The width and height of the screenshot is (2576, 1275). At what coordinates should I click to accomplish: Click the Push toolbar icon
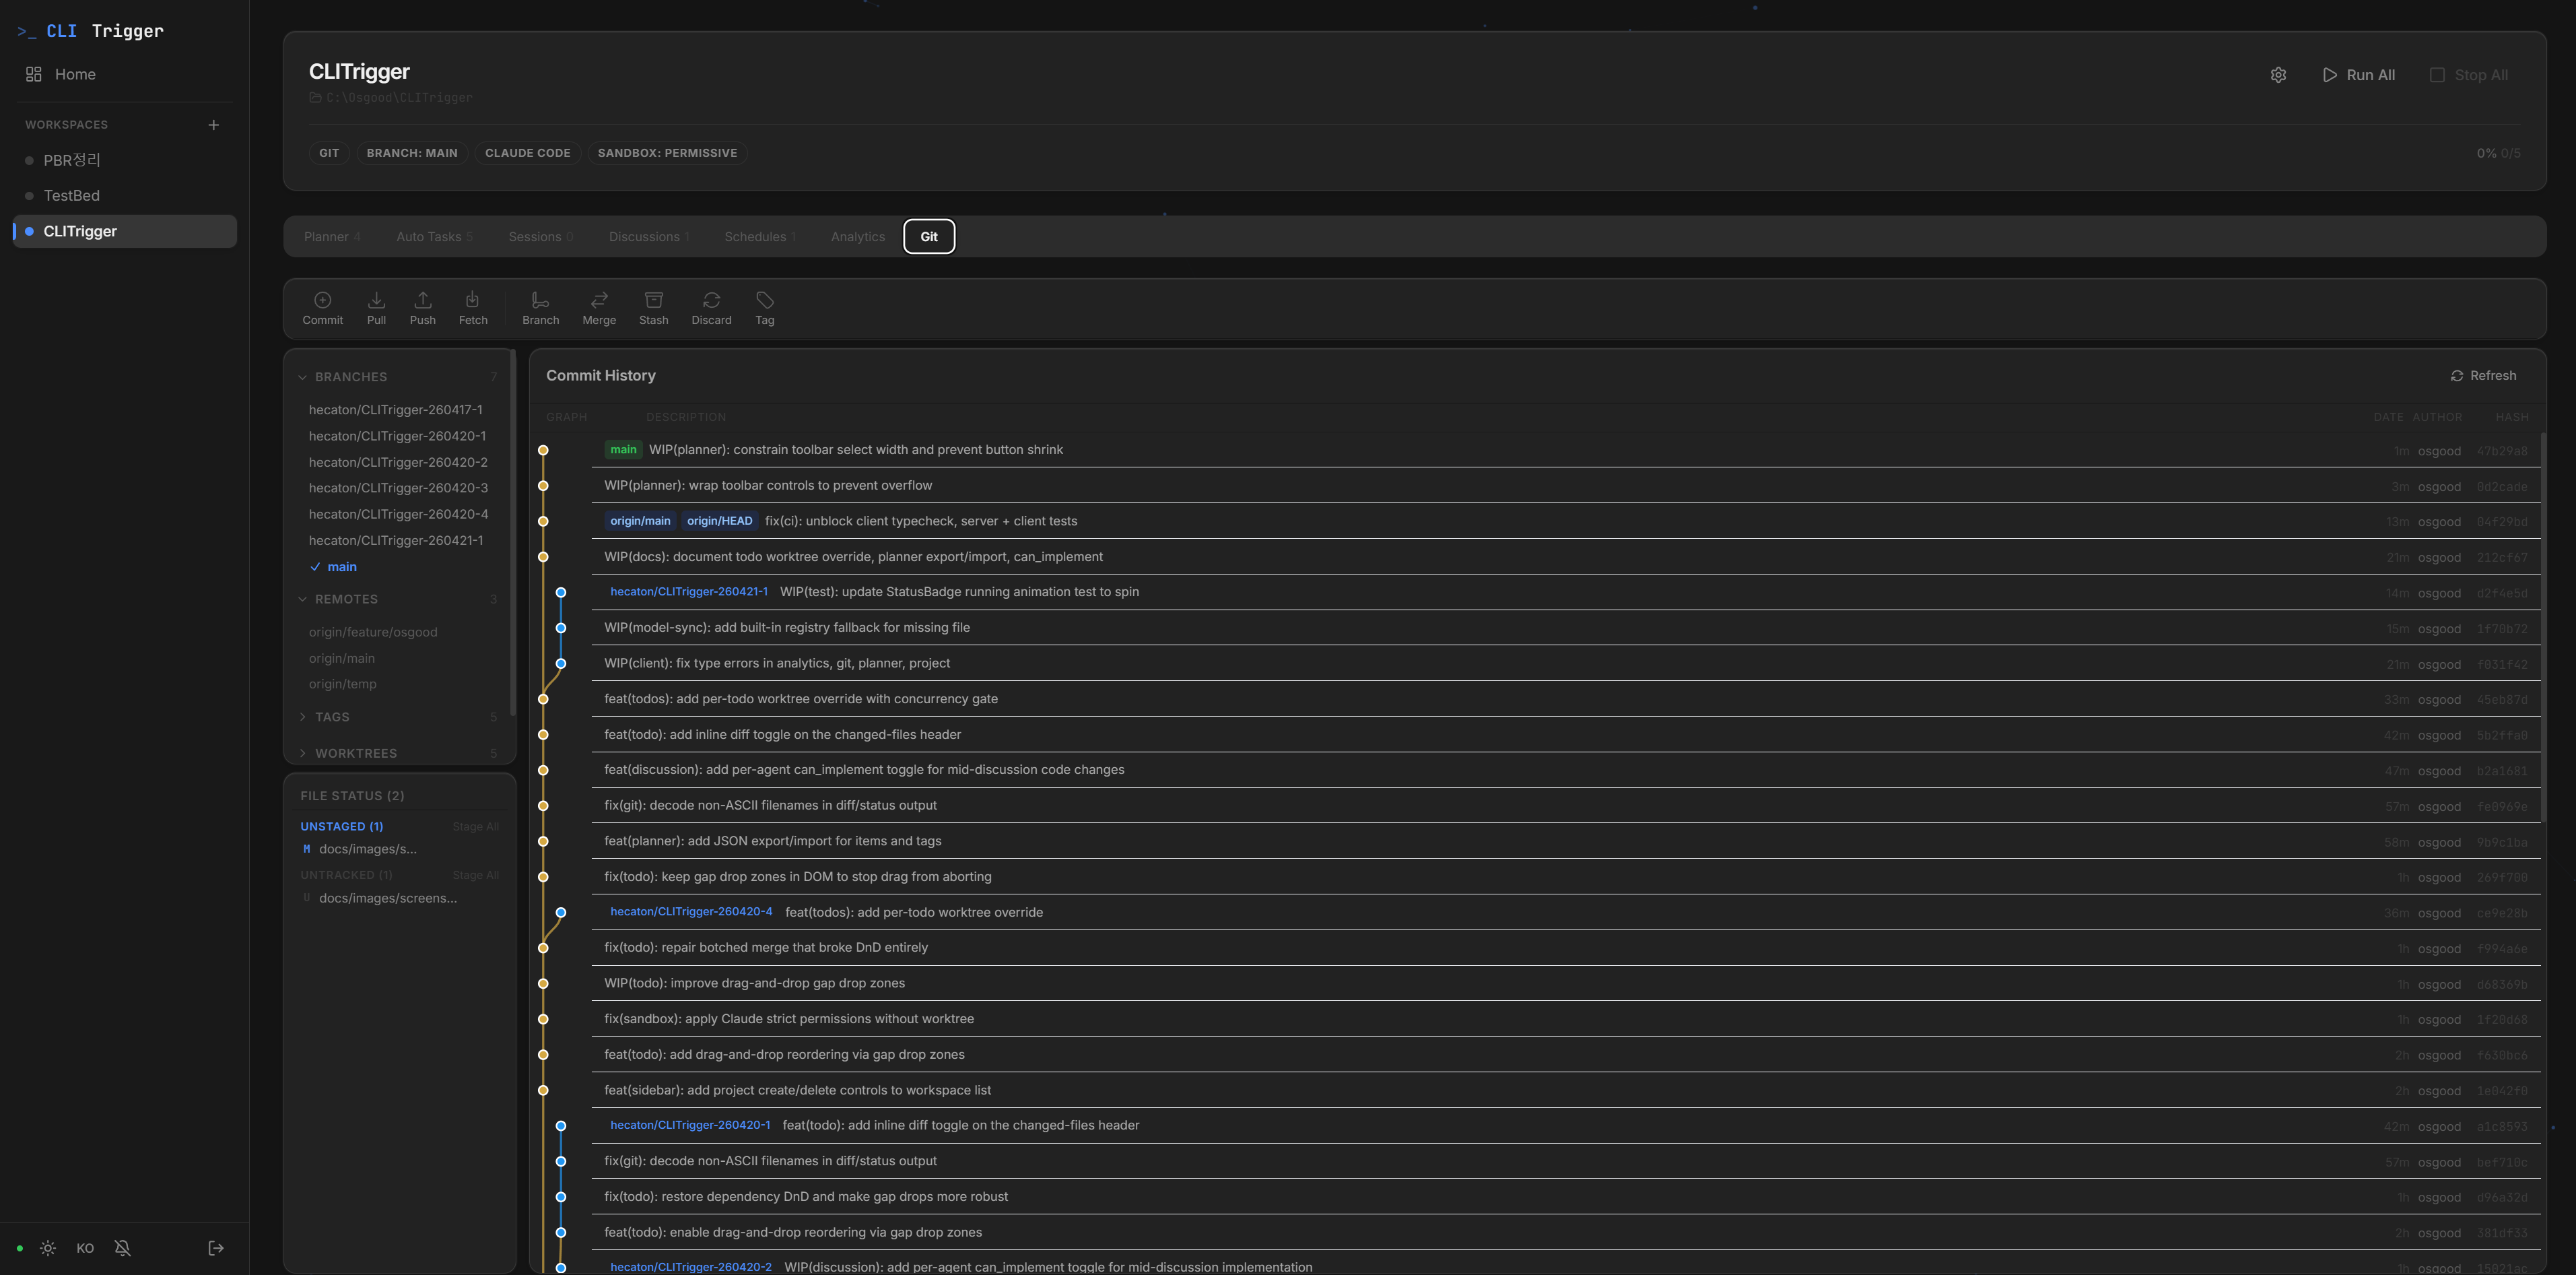[422, 308]
